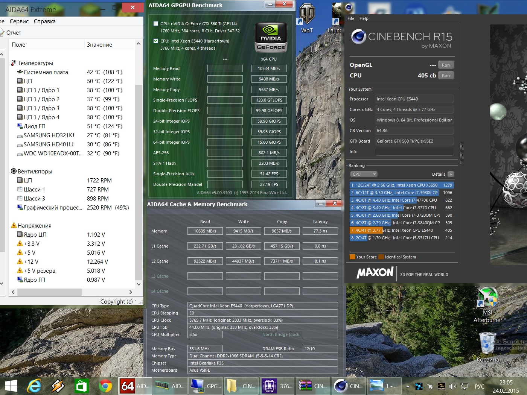
Task: Launch Internet Explorer from the taskbar
Action: 34,386
